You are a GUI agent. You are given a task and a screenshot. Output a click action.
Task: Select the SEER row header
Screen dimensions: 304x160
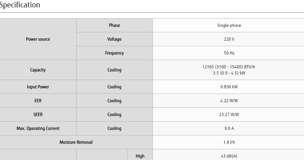pos(38,114)
